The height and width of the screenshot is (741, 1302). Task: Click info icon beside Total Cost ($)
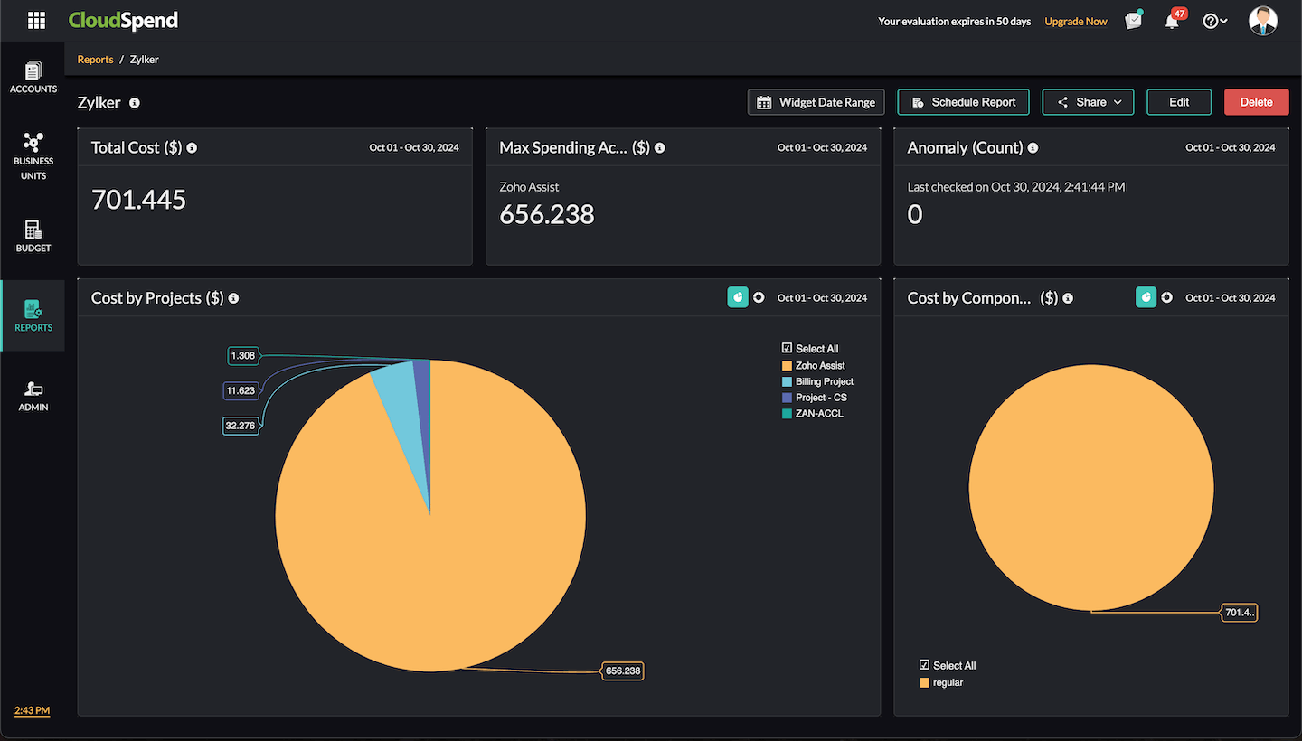pyautogui.click(x=192, y=148)
